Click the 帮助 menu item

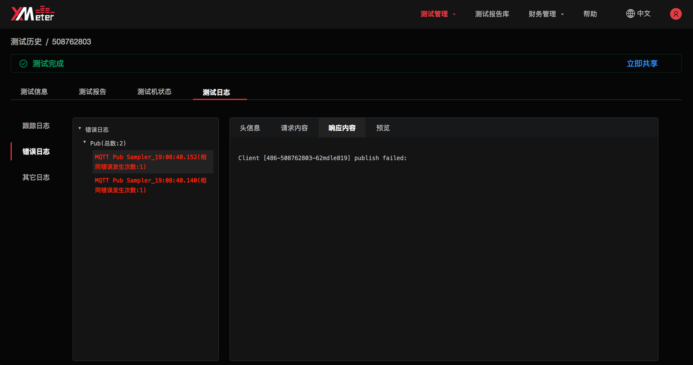pos(590,14)
